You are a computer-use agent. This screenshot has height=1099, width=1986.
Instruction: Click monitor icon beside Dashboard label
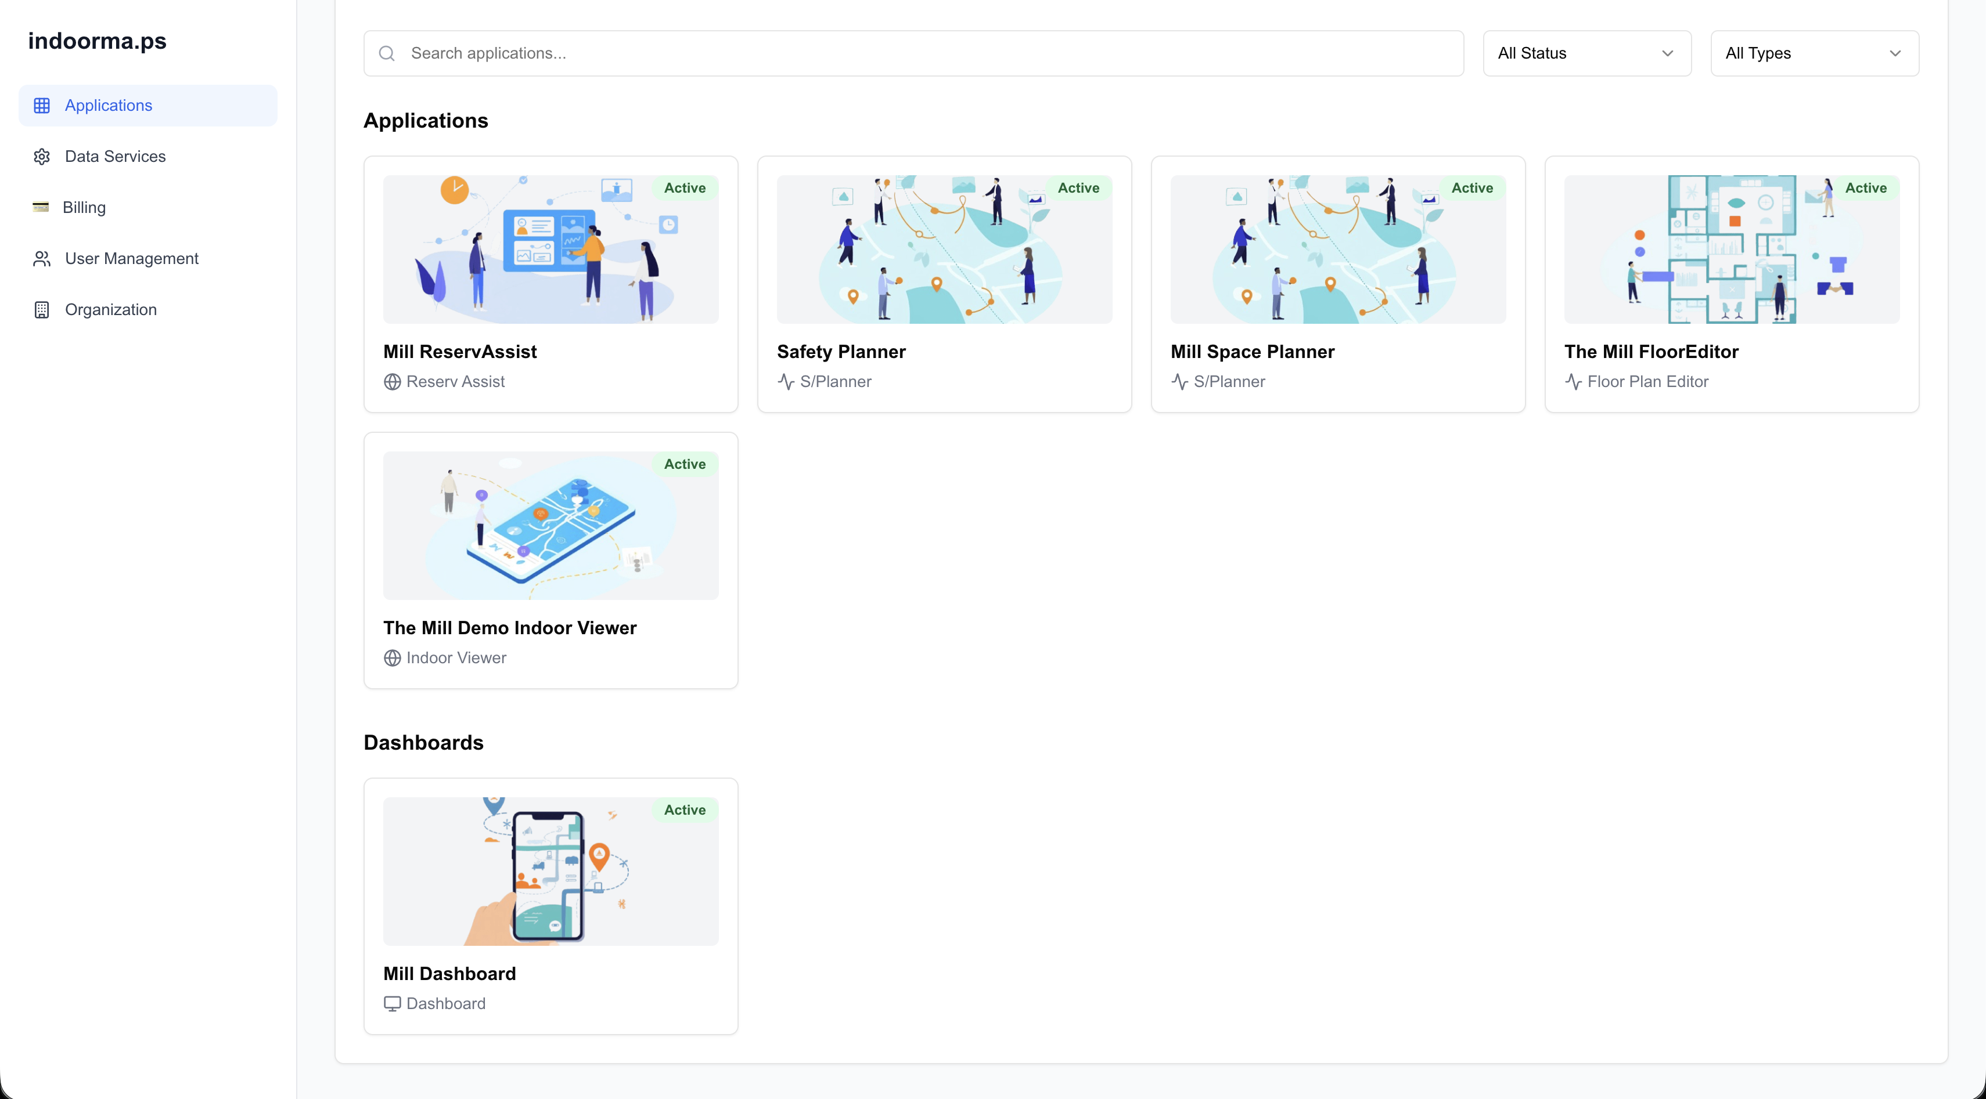[393, 1003]
